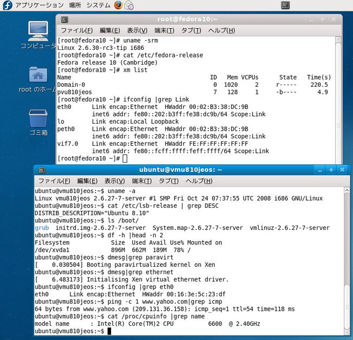Open the mail client icon in the top panel
The height and width of the screenshot is (340, 353).
pyautogui.click(x=130, y=5)
